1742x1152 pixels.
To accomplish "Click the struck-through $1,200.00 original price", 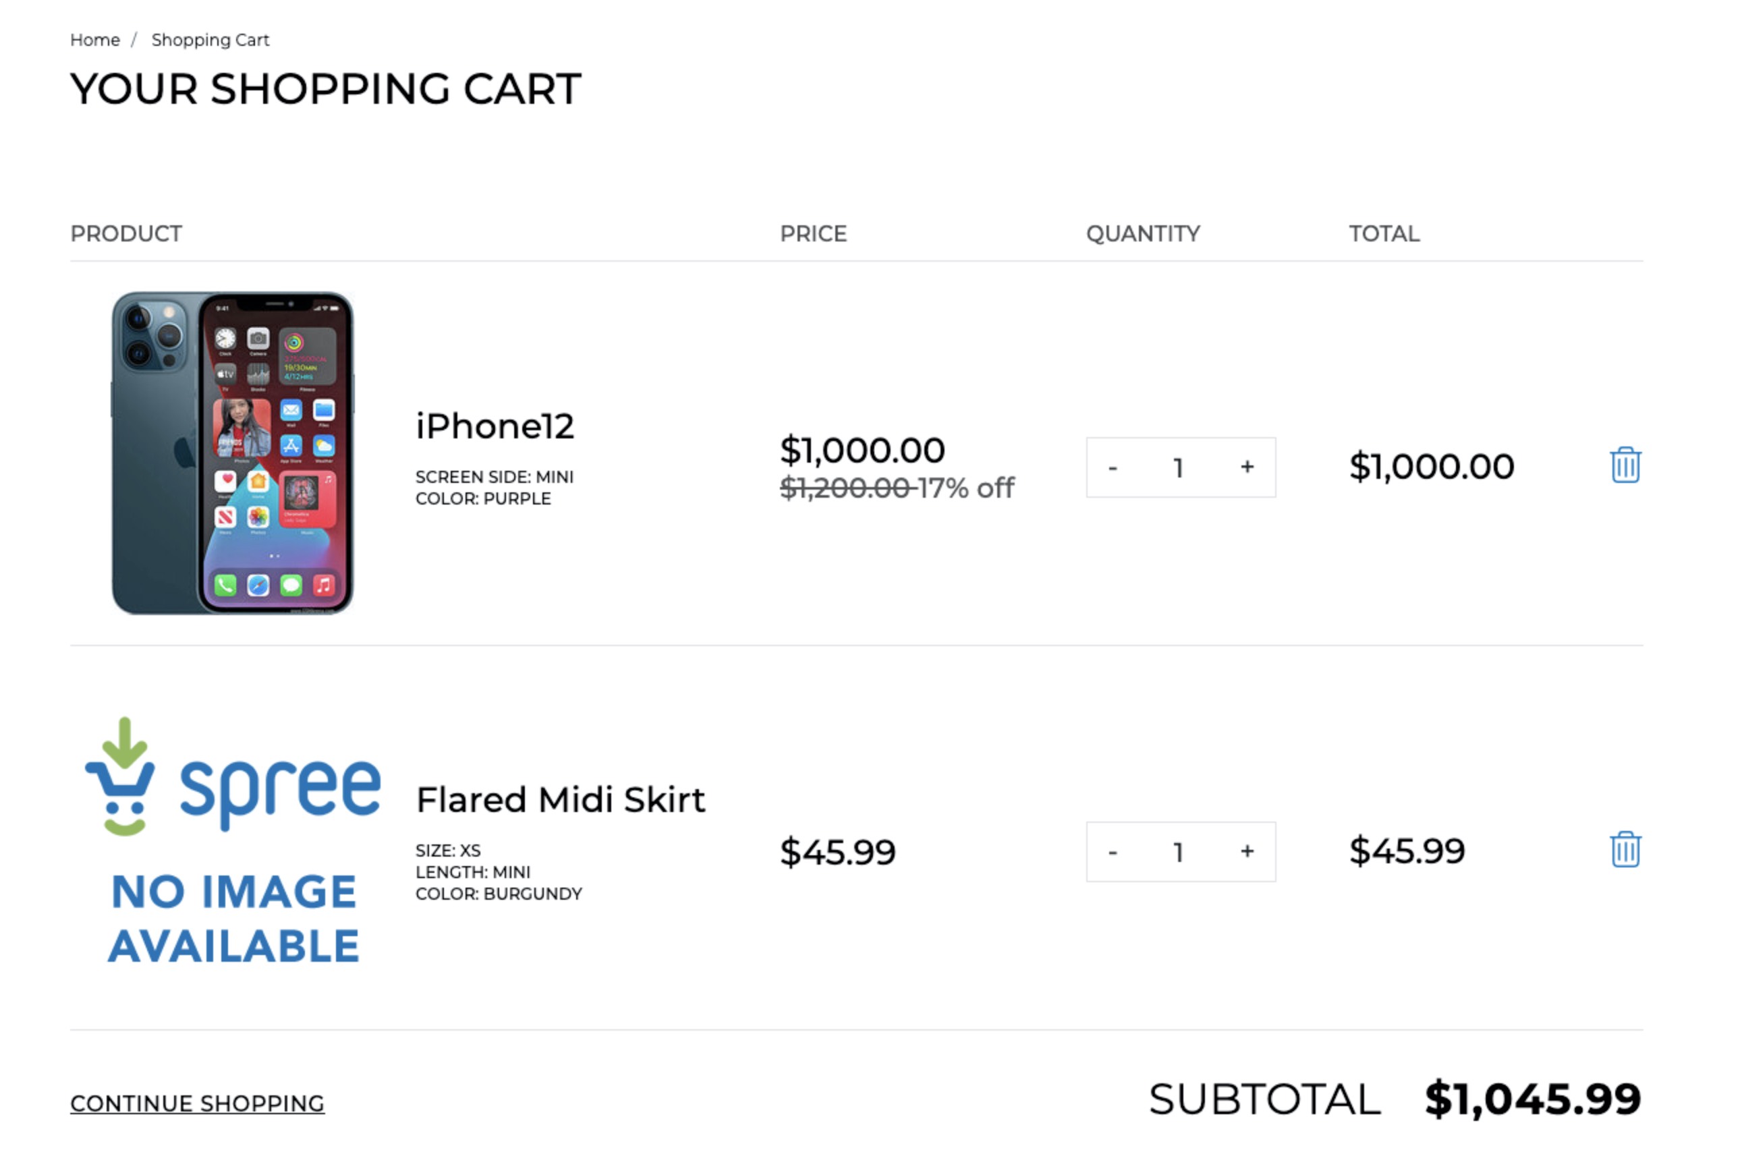I will (845, 488).
